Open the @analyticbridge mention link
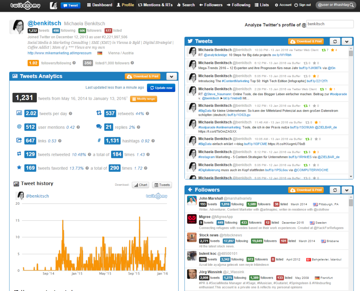360x291 pixels. [216, 55]
